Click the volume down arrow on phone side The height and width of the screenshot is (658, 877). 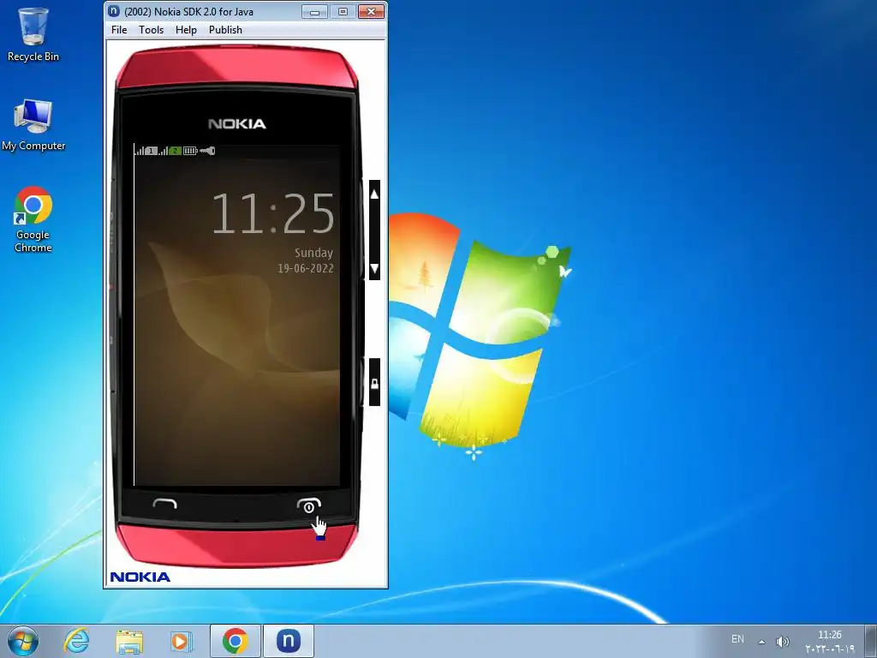coord(375,267)
